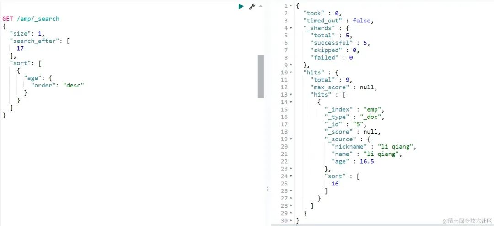Viewport: 494px width, 226px height.
Task: Click the /emp/_search endpoint path
Action: (x=38, y=19)
